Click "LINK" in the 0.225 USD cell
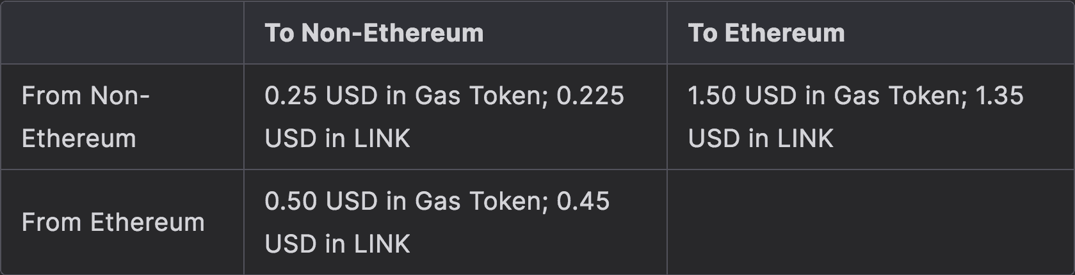 (381, 139)
